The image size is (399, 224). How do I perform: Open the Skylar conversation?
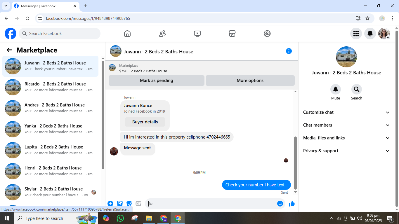point(51,192)
